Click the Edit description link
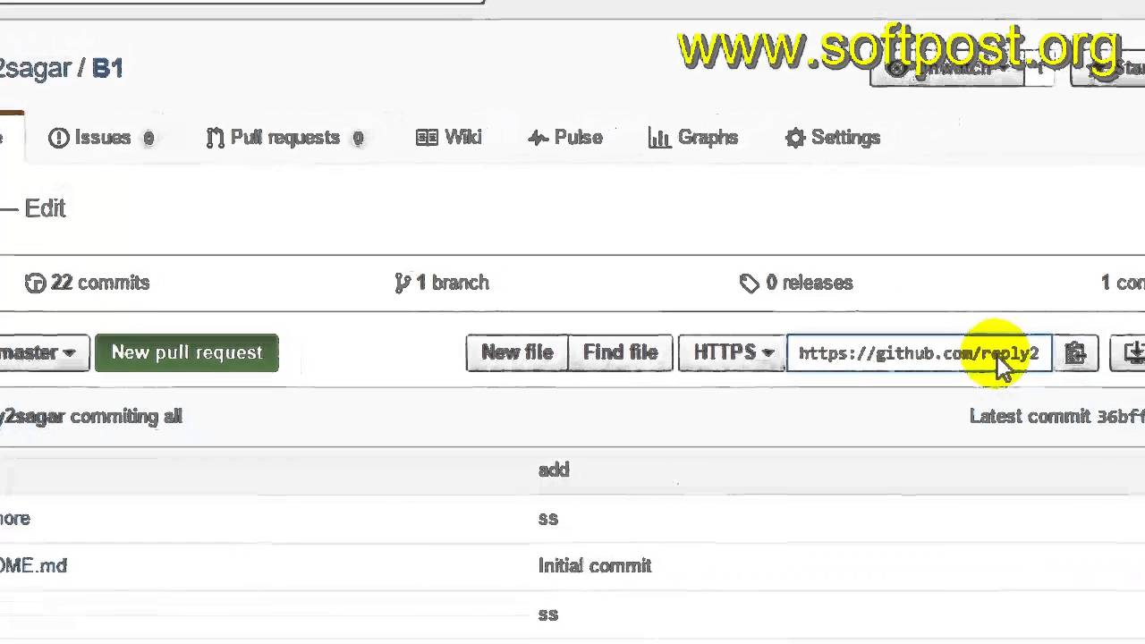1145x644 pixels. tap(45, 208)
